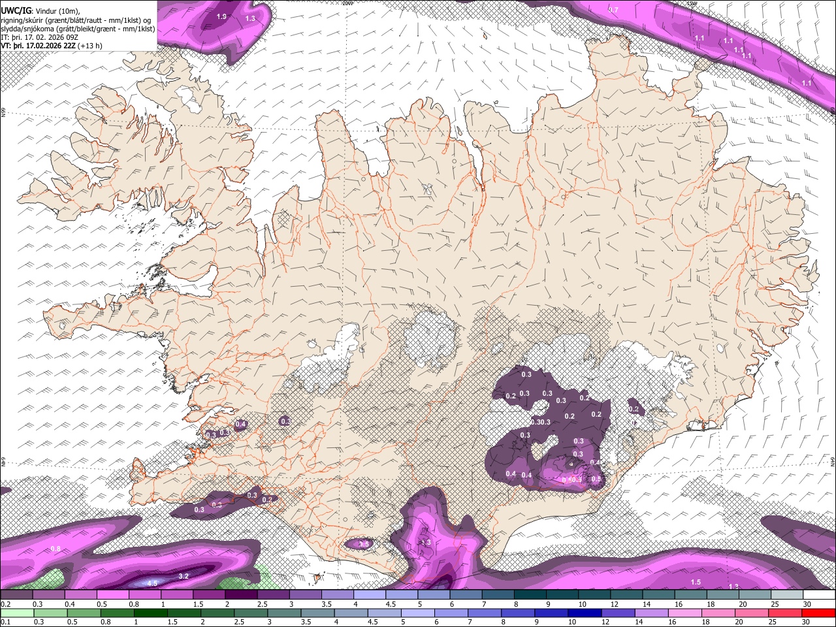Click the 1.9 precipitation value on the map
836x627 pixels.
[x=221, y=16]
